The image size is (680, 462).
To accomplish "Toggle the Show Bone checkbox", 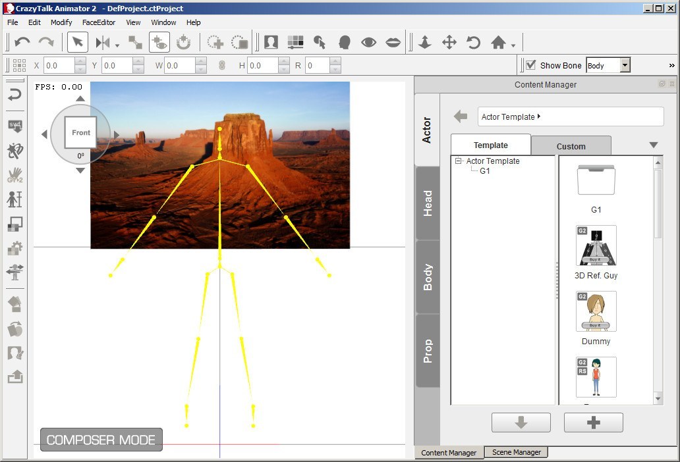I will 531,65.
